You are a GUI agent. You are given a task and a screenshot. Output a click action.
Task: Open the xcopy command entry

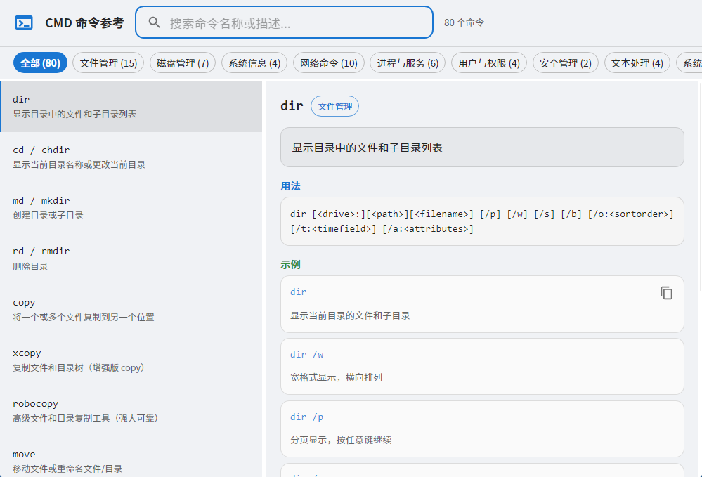point(131,360)
